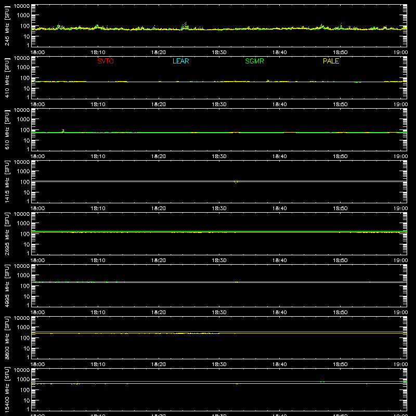
Task: Click the 18:50 time label under 610 MHz panel
Action: tap(340, 157)
